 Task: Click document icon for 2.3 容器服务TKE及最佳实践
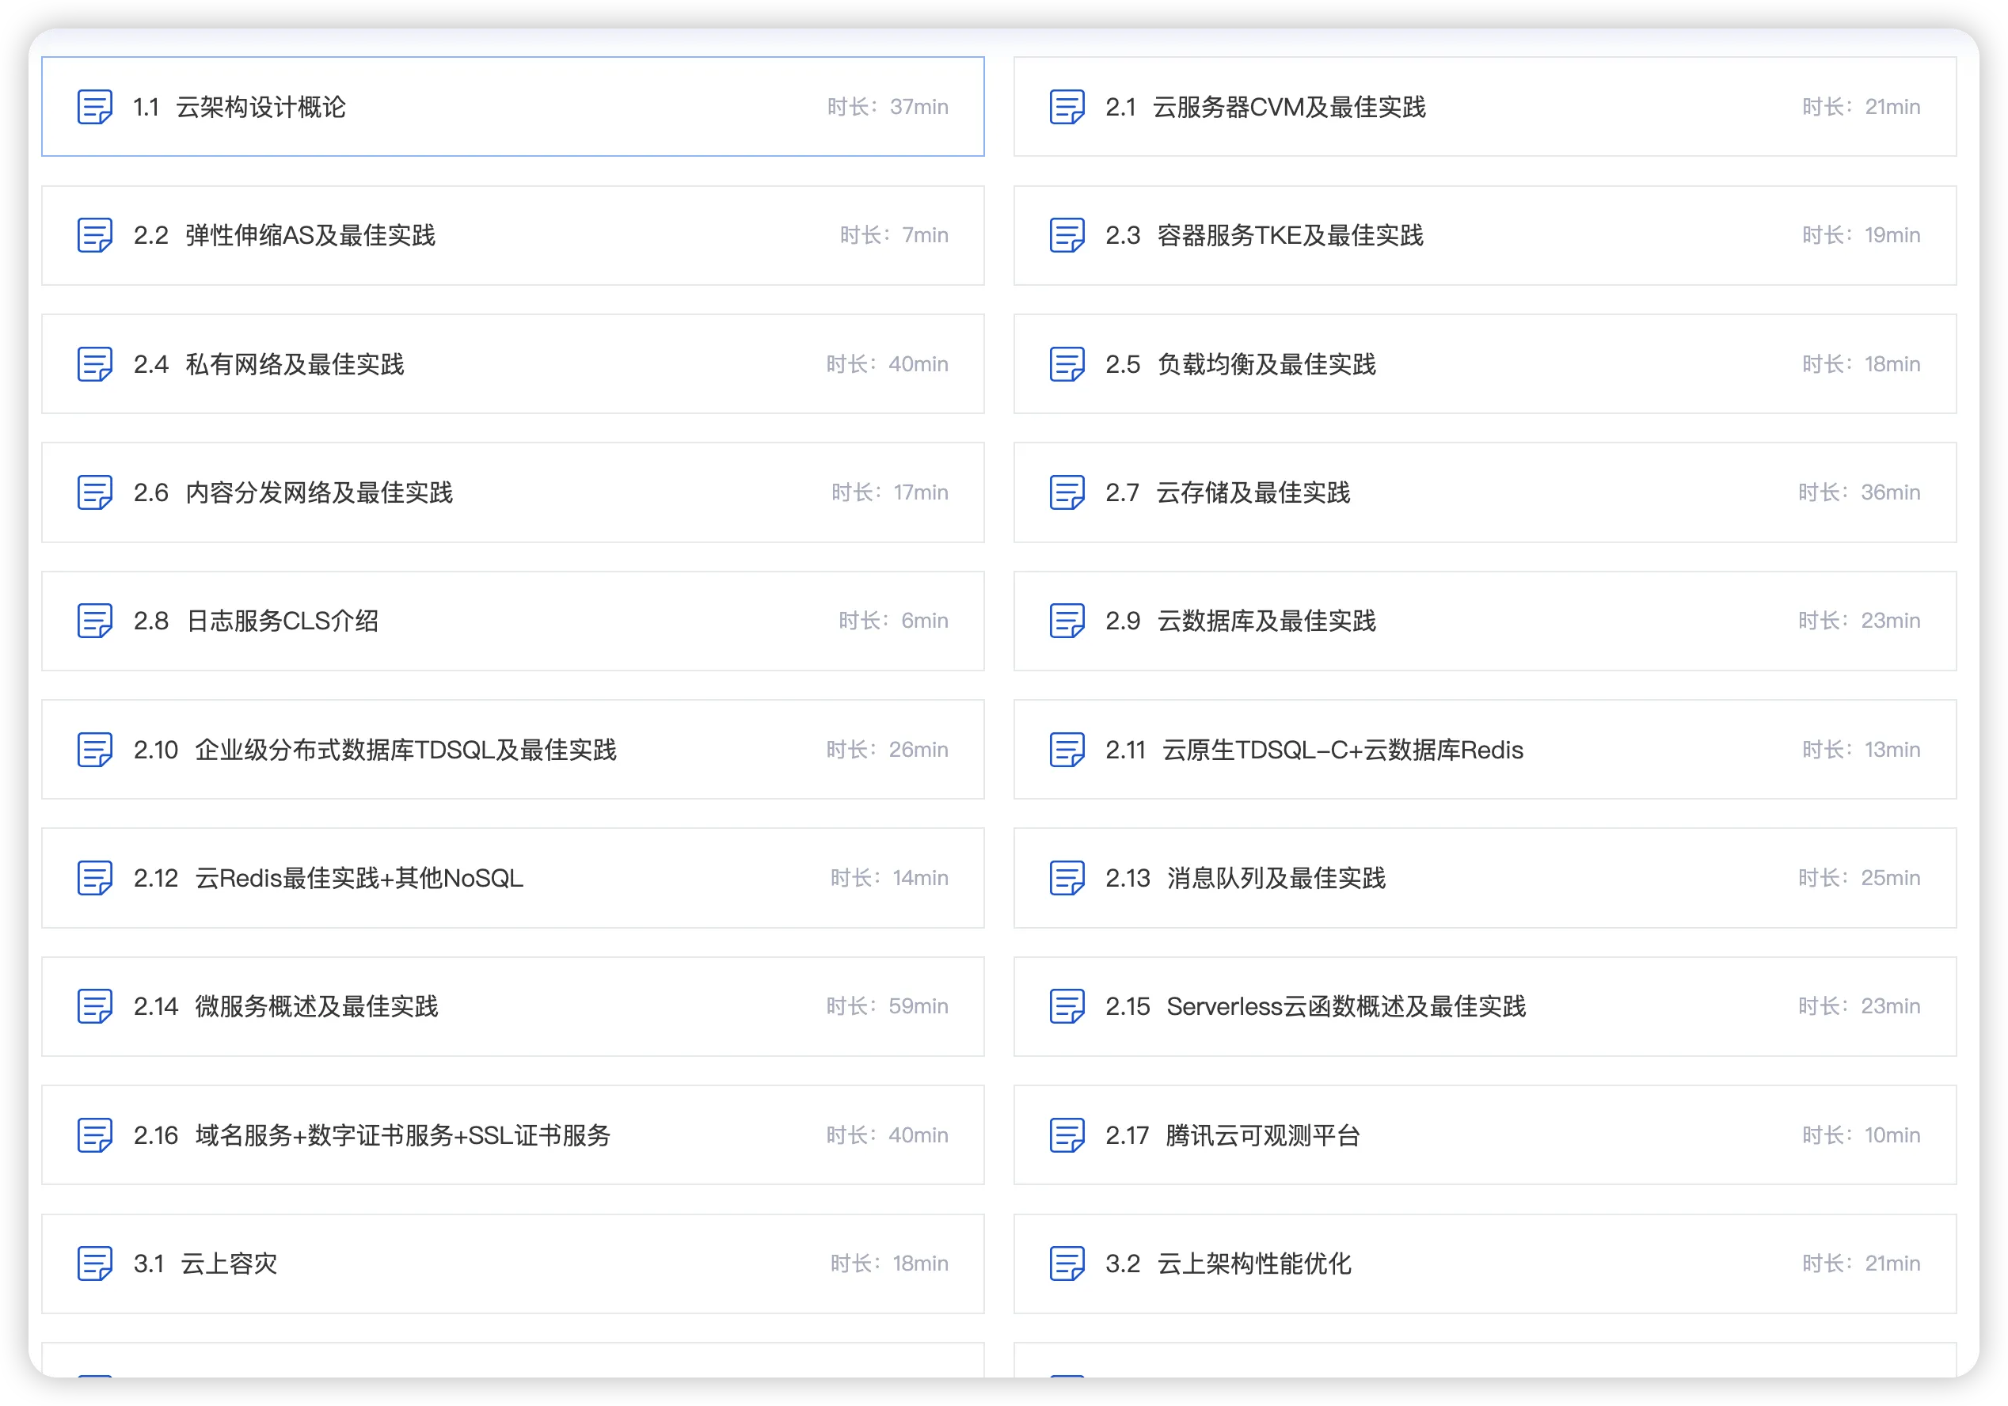click(x=1067, y=235)
